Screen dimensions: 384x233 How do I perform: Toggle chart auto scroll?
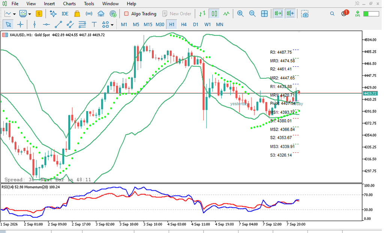(279, 14)
